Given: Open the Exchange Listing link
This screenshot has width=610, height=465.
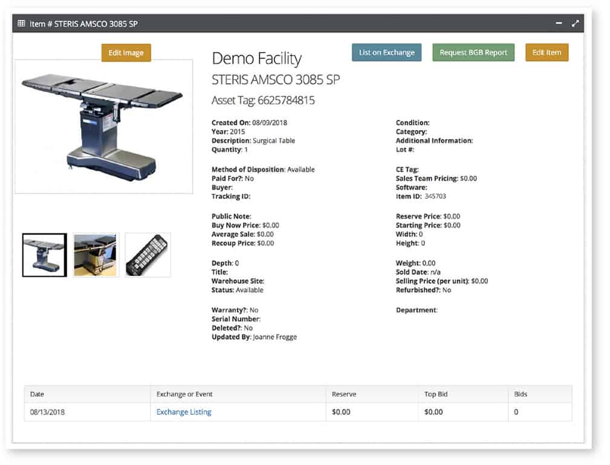Looking at the screenshot, I should click(x=184, y=412).
